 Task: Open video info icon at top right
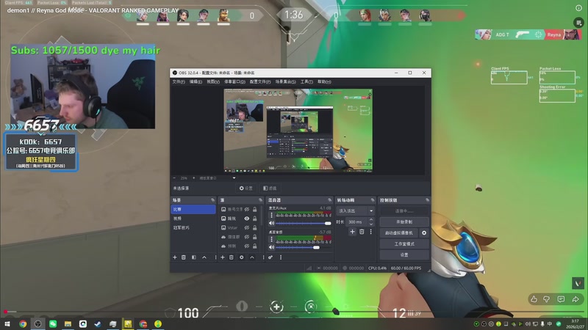pyautogui.click(x=578, y=8)
